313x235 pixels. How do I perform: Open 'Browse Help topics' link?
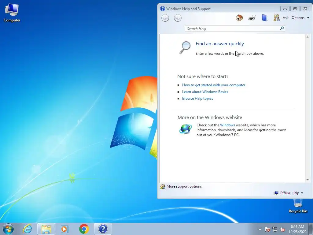coord(197,99)
